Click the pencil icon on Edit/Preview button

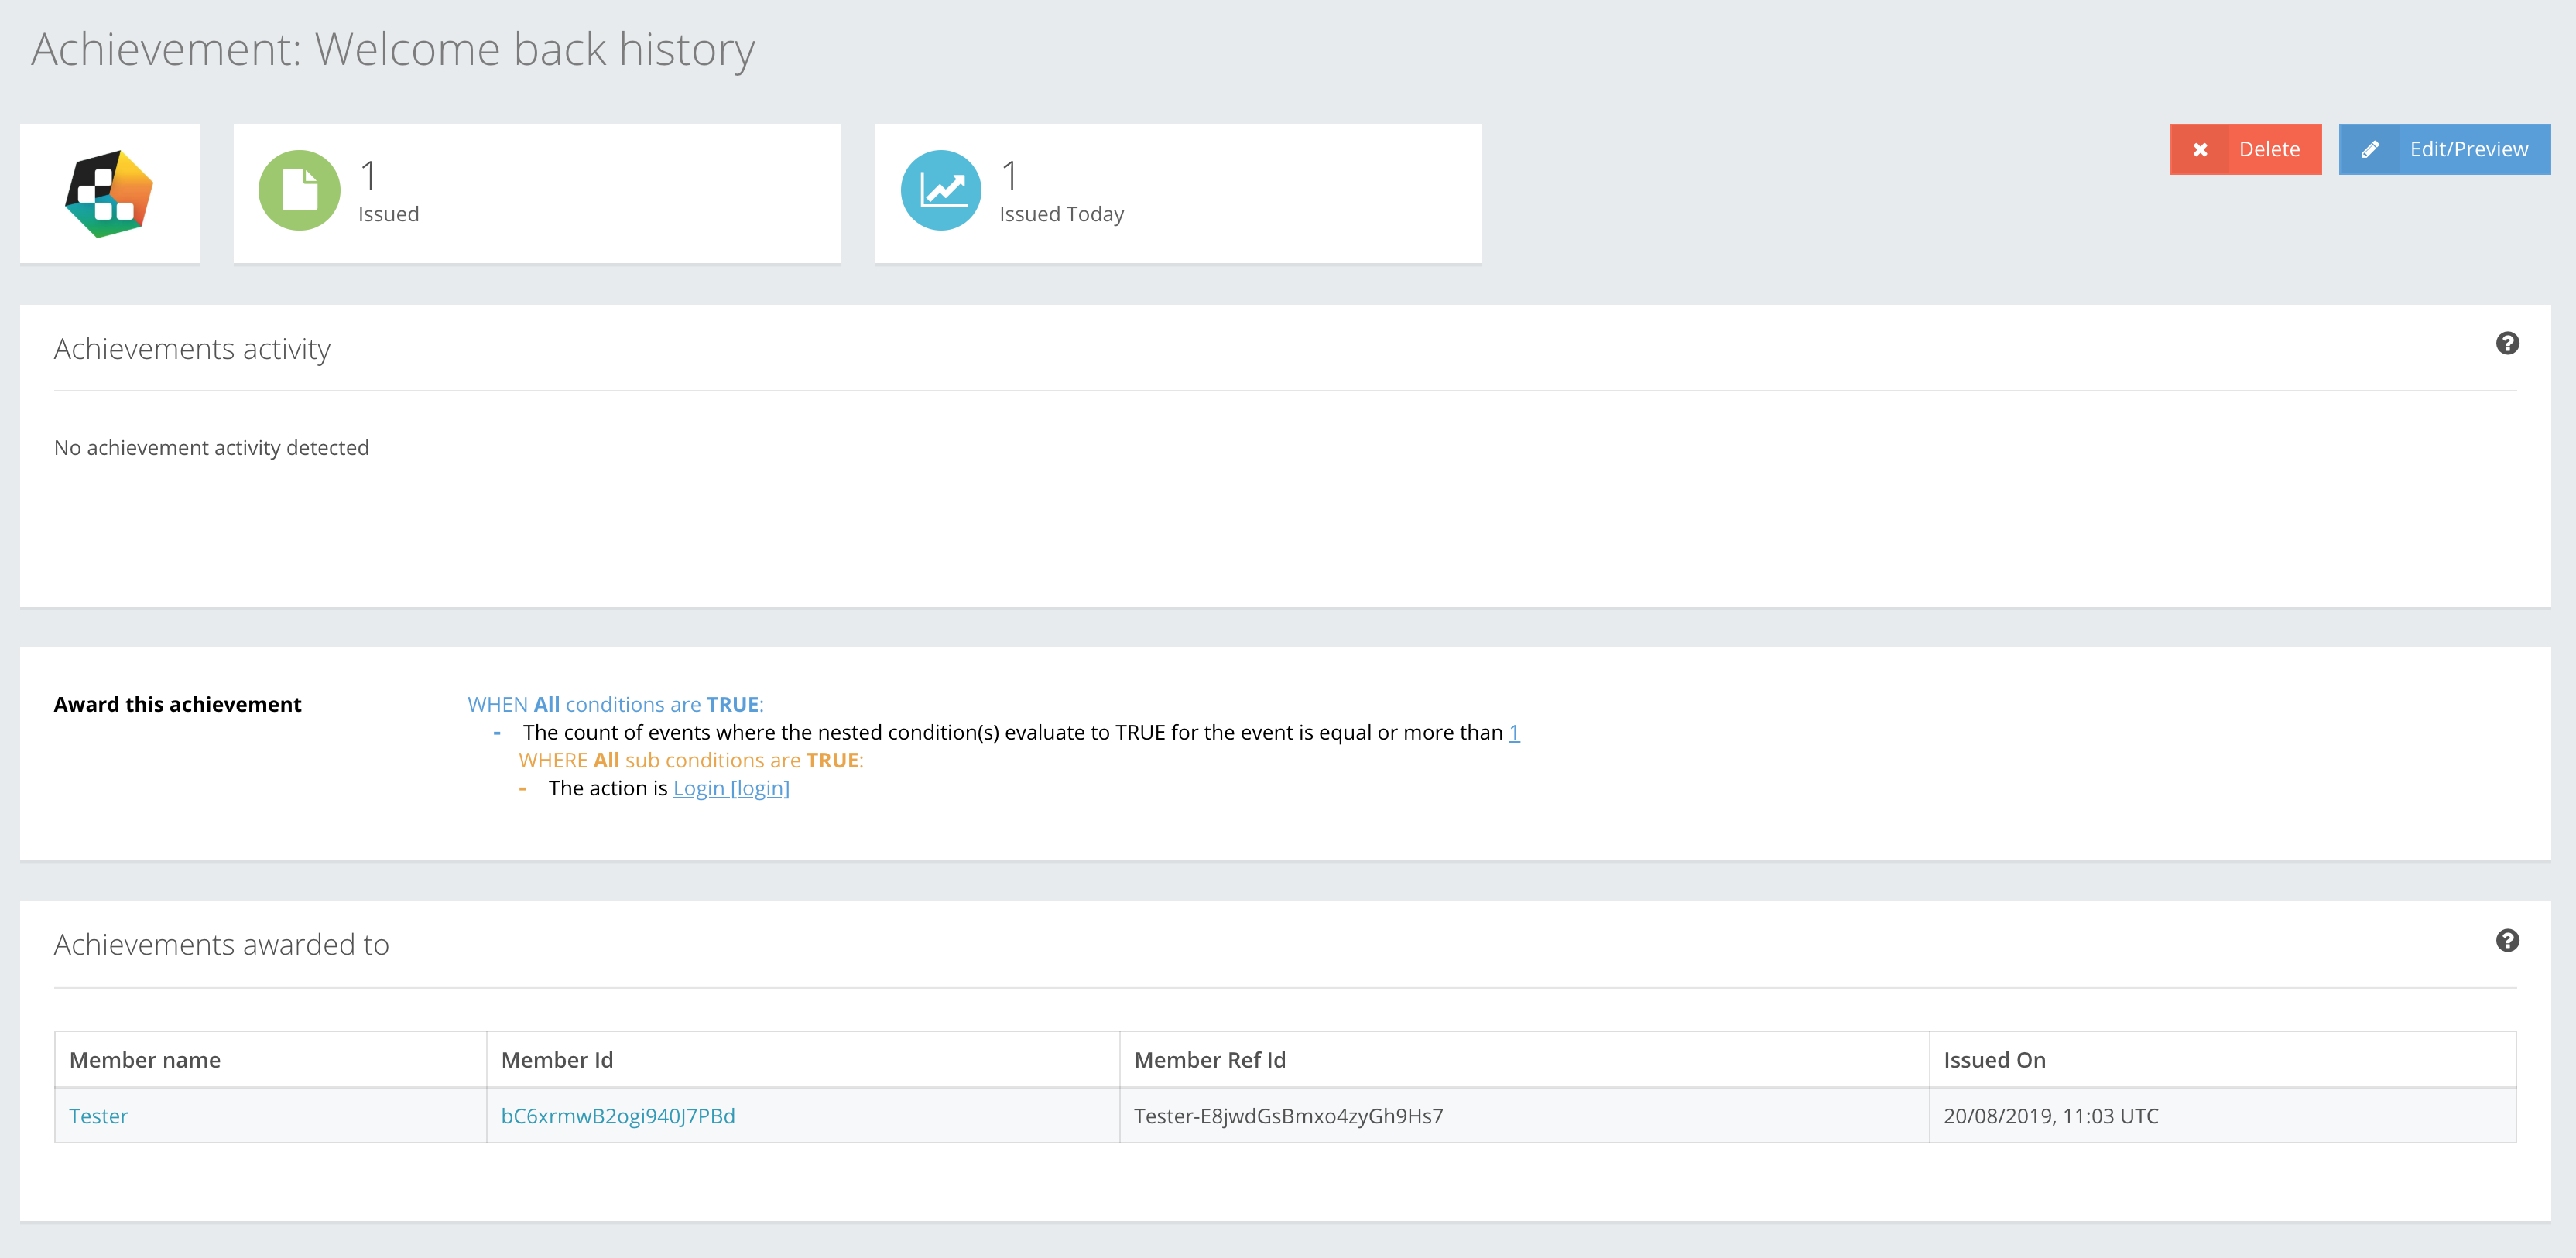2369,150
